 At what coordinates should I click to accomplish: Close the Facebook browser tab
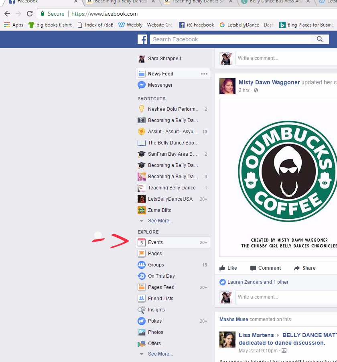coord(76,1)
